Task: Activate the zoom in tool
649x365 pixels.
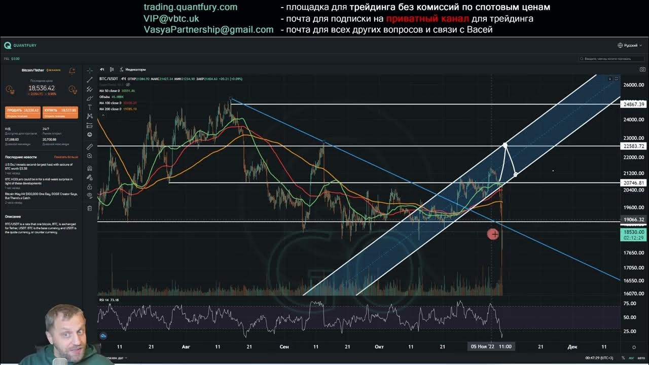Action: (x=90, y=156)
